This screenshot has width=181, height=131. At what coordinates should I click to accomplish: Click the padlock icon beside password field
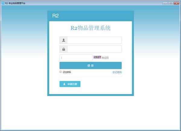64,49
